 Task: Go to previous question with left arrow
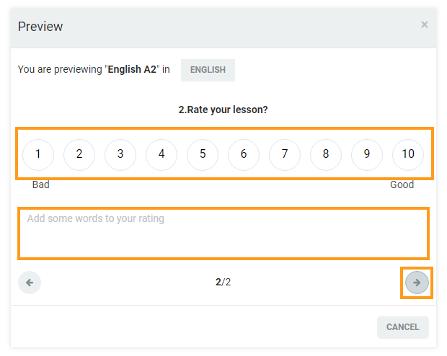[x=30, y=282]
